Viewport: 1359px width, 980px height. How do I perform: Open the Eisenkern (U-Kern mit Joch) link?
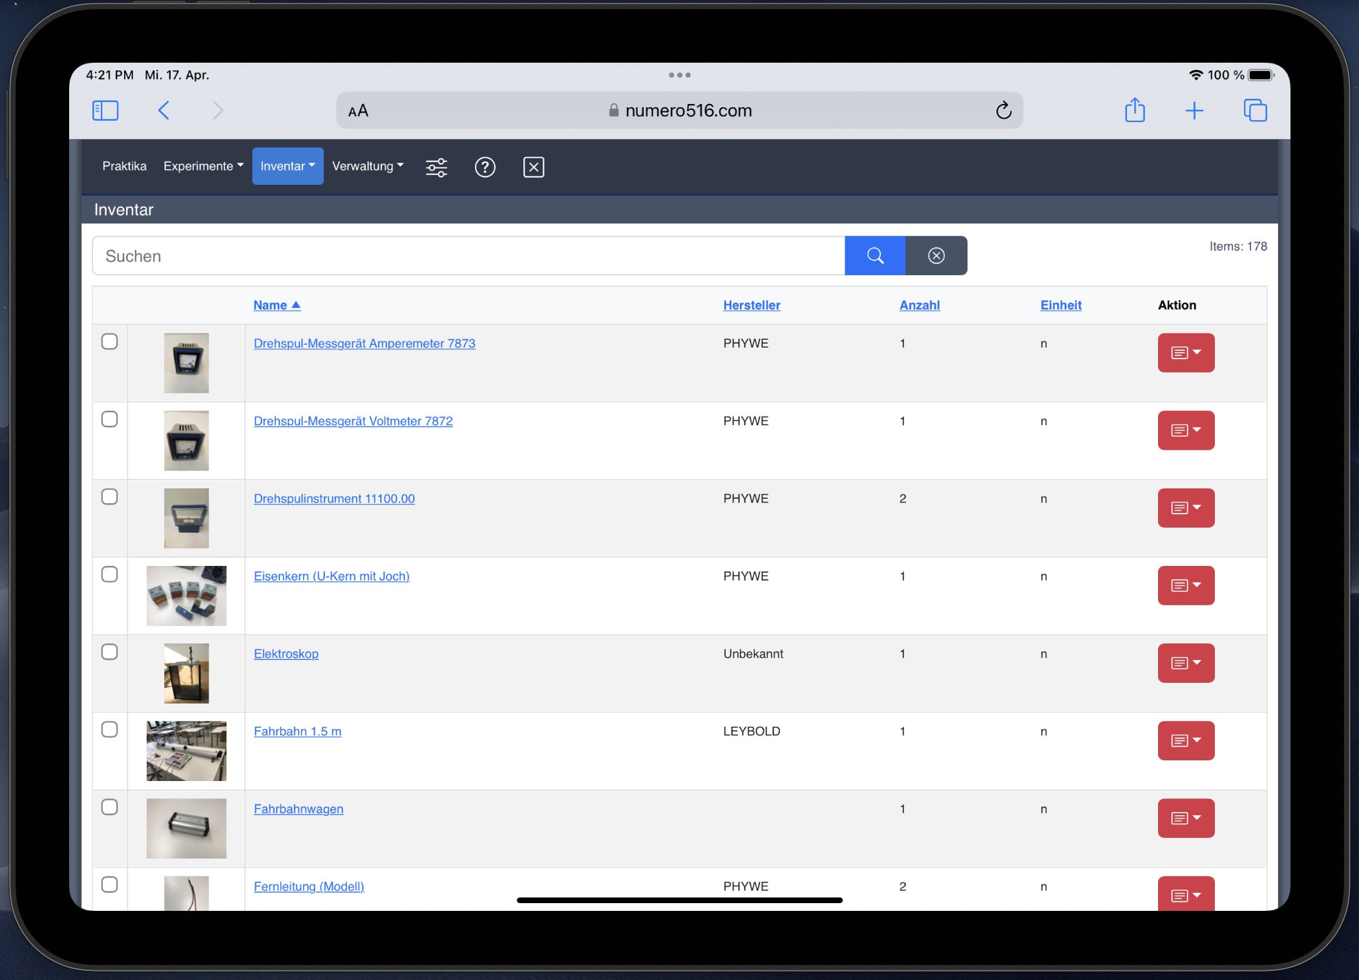point(332,576)
